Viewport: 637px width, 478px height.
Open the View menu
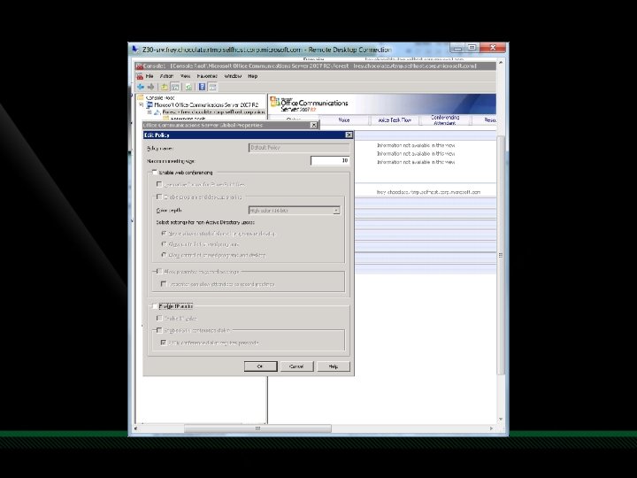pyautogui.click(x=185, y=76)
